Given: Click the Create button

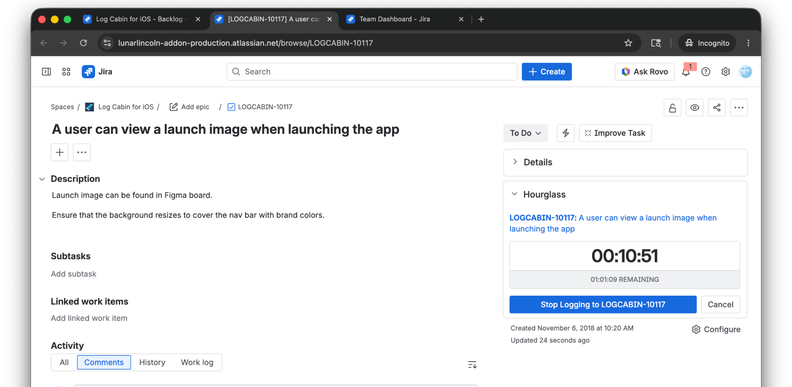Looking at the screenshot, I should 547,72.
